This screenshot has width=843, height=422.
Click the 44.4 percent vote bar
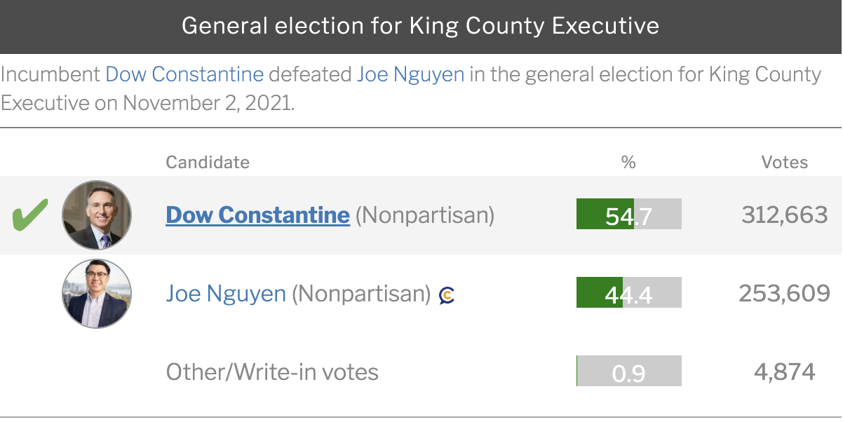628,293
